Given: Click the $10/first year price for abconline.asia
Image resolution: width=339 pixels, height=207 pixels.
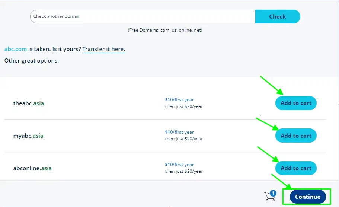Looking at the screenshot, I should pos(179,165).
